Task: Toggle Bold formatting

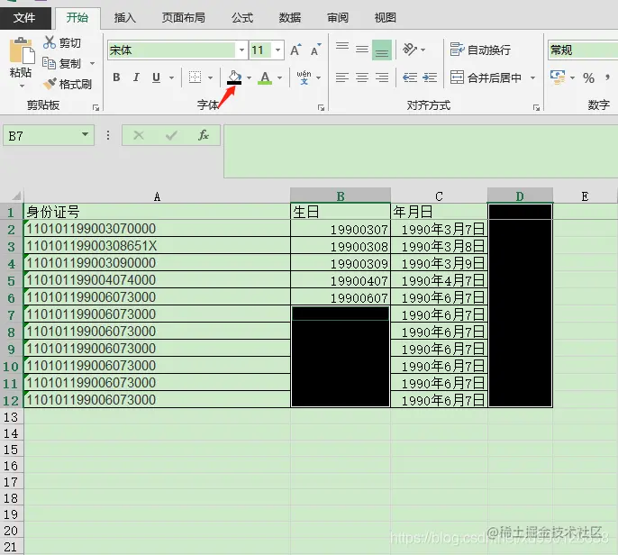Action: [116, 77]
